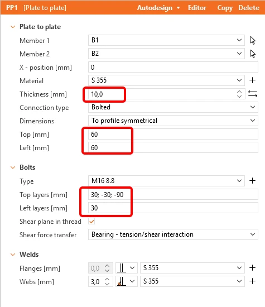Viewport: 265px width, 307px height.
Task: Toggle Shear plane in thread checkbox
Action: [91, 222]
